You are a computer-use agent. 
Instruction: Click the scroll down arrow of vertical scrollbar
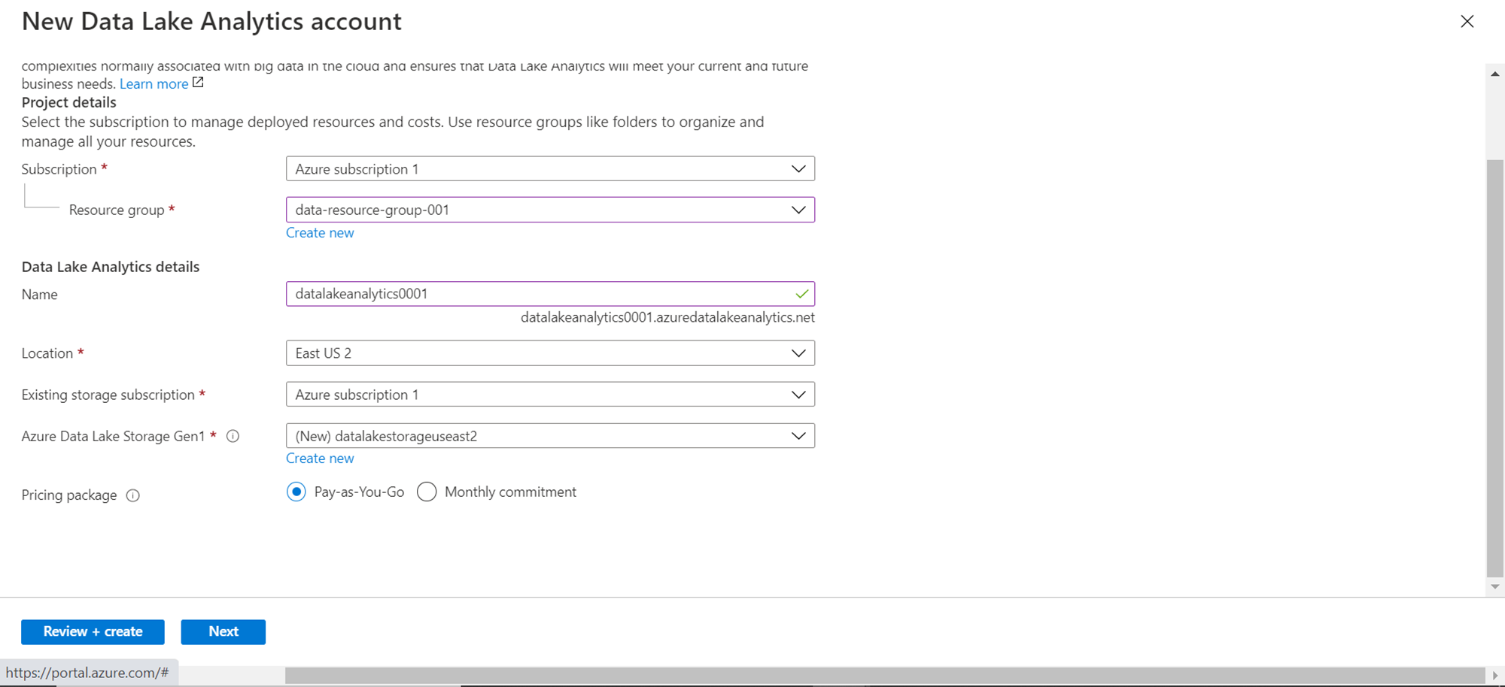pos(1495,587)
